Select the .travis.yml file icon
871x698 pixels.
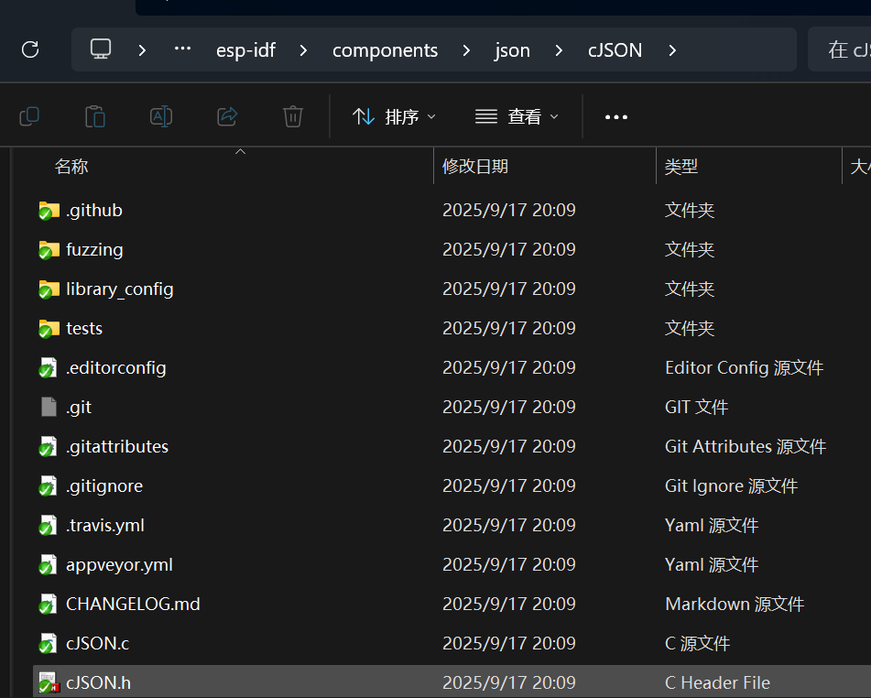point(49,526)
